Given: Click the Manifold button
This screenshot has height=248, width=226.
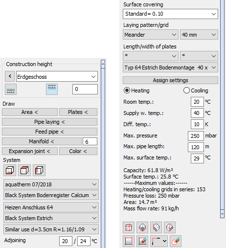Looking at the screenshot, I should click(x=42, y=141).
